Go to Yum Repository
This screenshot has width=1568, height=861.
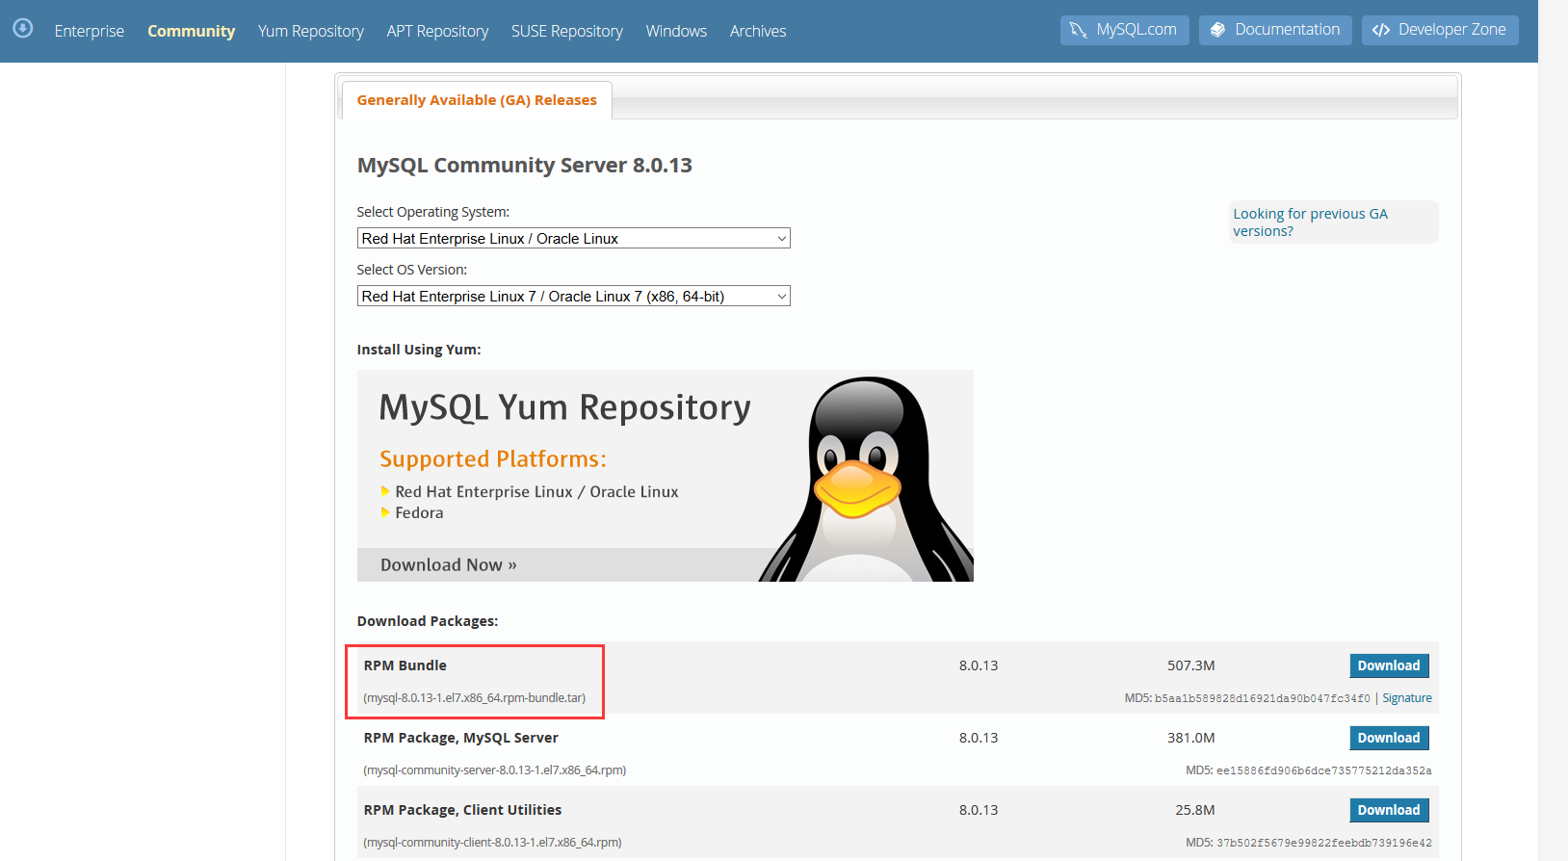[311, 31]
